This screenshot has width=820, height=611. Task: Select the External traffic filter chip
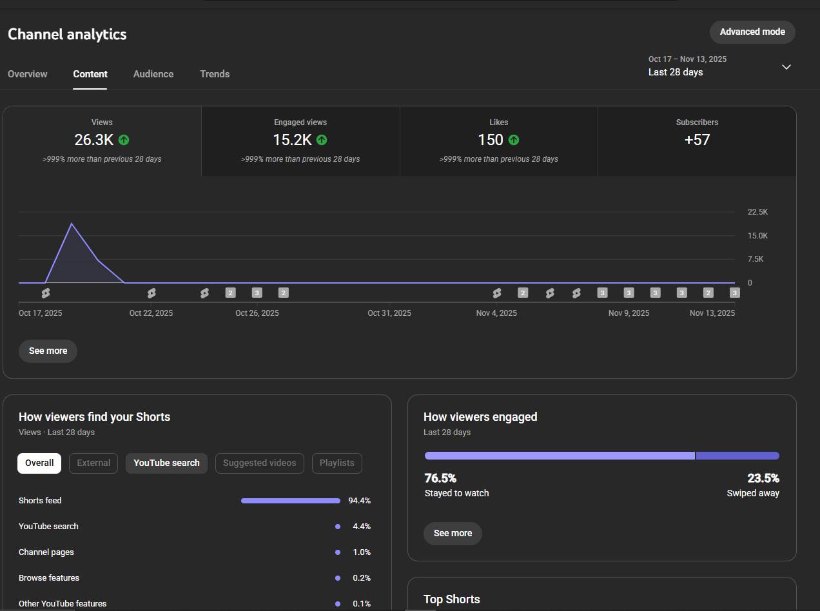[93, 463]
